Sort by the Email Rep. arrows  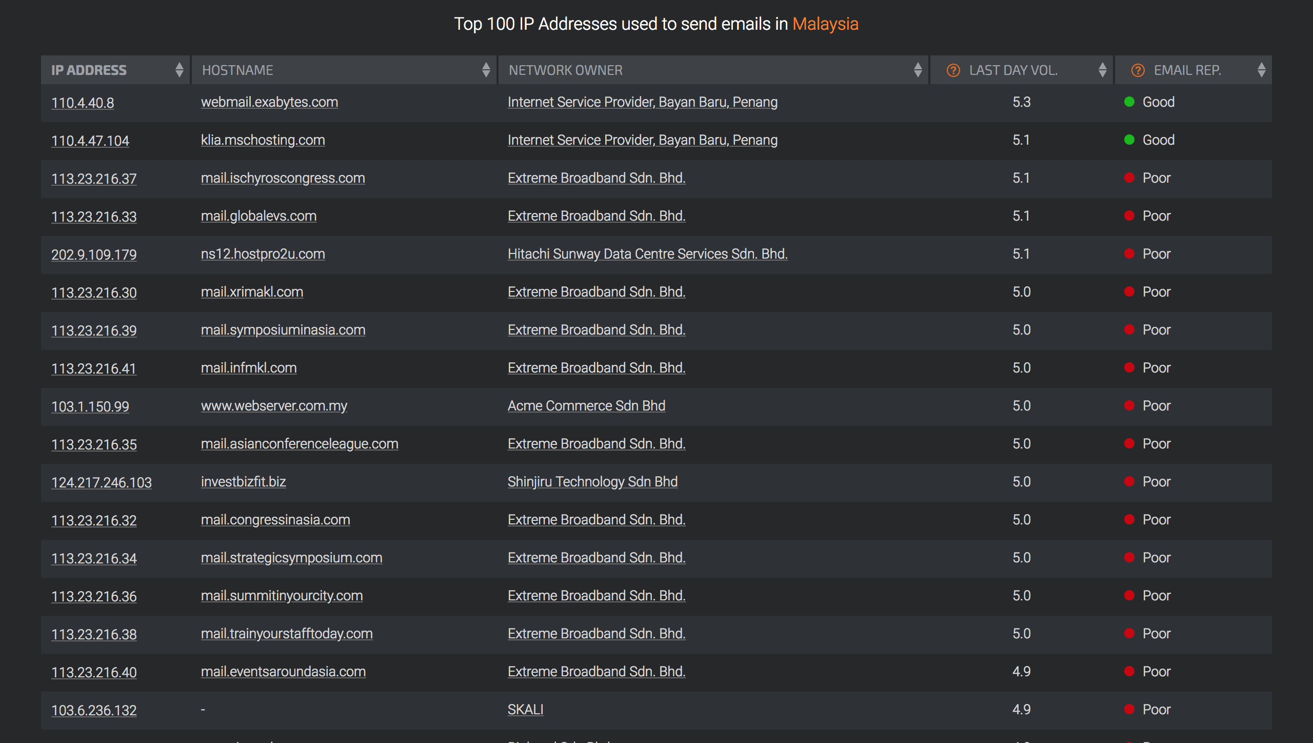(x=1261, y=70)
